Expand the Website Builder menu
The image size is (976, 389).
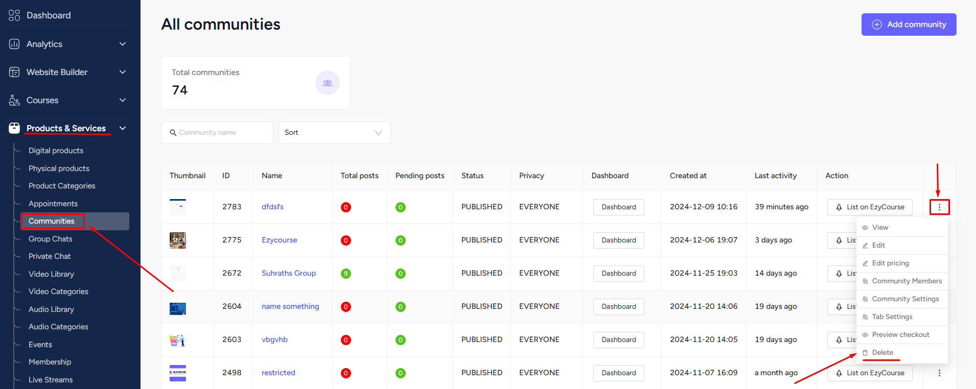tap(123, 72)
